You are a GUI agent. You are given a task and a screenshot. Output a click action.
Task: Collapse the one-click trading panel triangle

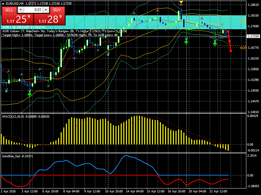(x=3, y=3)
